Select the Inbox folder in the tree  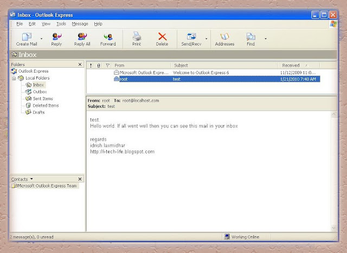pos(38,85)
